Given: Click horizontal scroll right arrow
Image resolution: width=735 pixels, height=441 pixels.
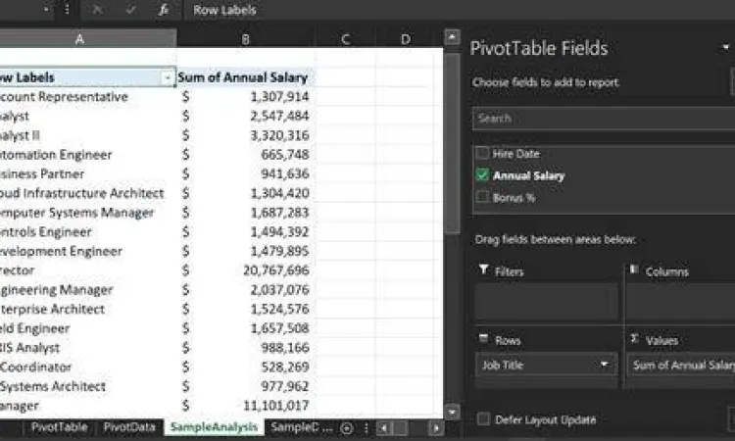Looking at the screenshot, I should (x=436, y=428).
